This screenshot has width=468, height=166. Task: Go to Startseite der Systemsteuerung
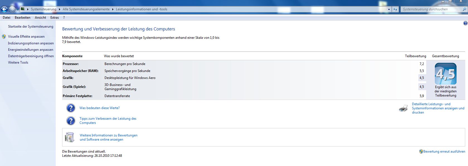coord(31,27)
